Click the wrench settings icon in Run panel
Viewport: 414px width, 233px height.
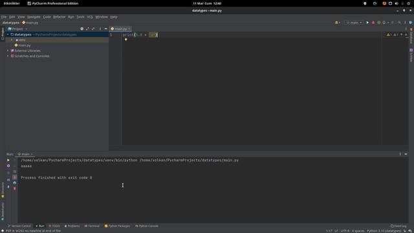8,166
